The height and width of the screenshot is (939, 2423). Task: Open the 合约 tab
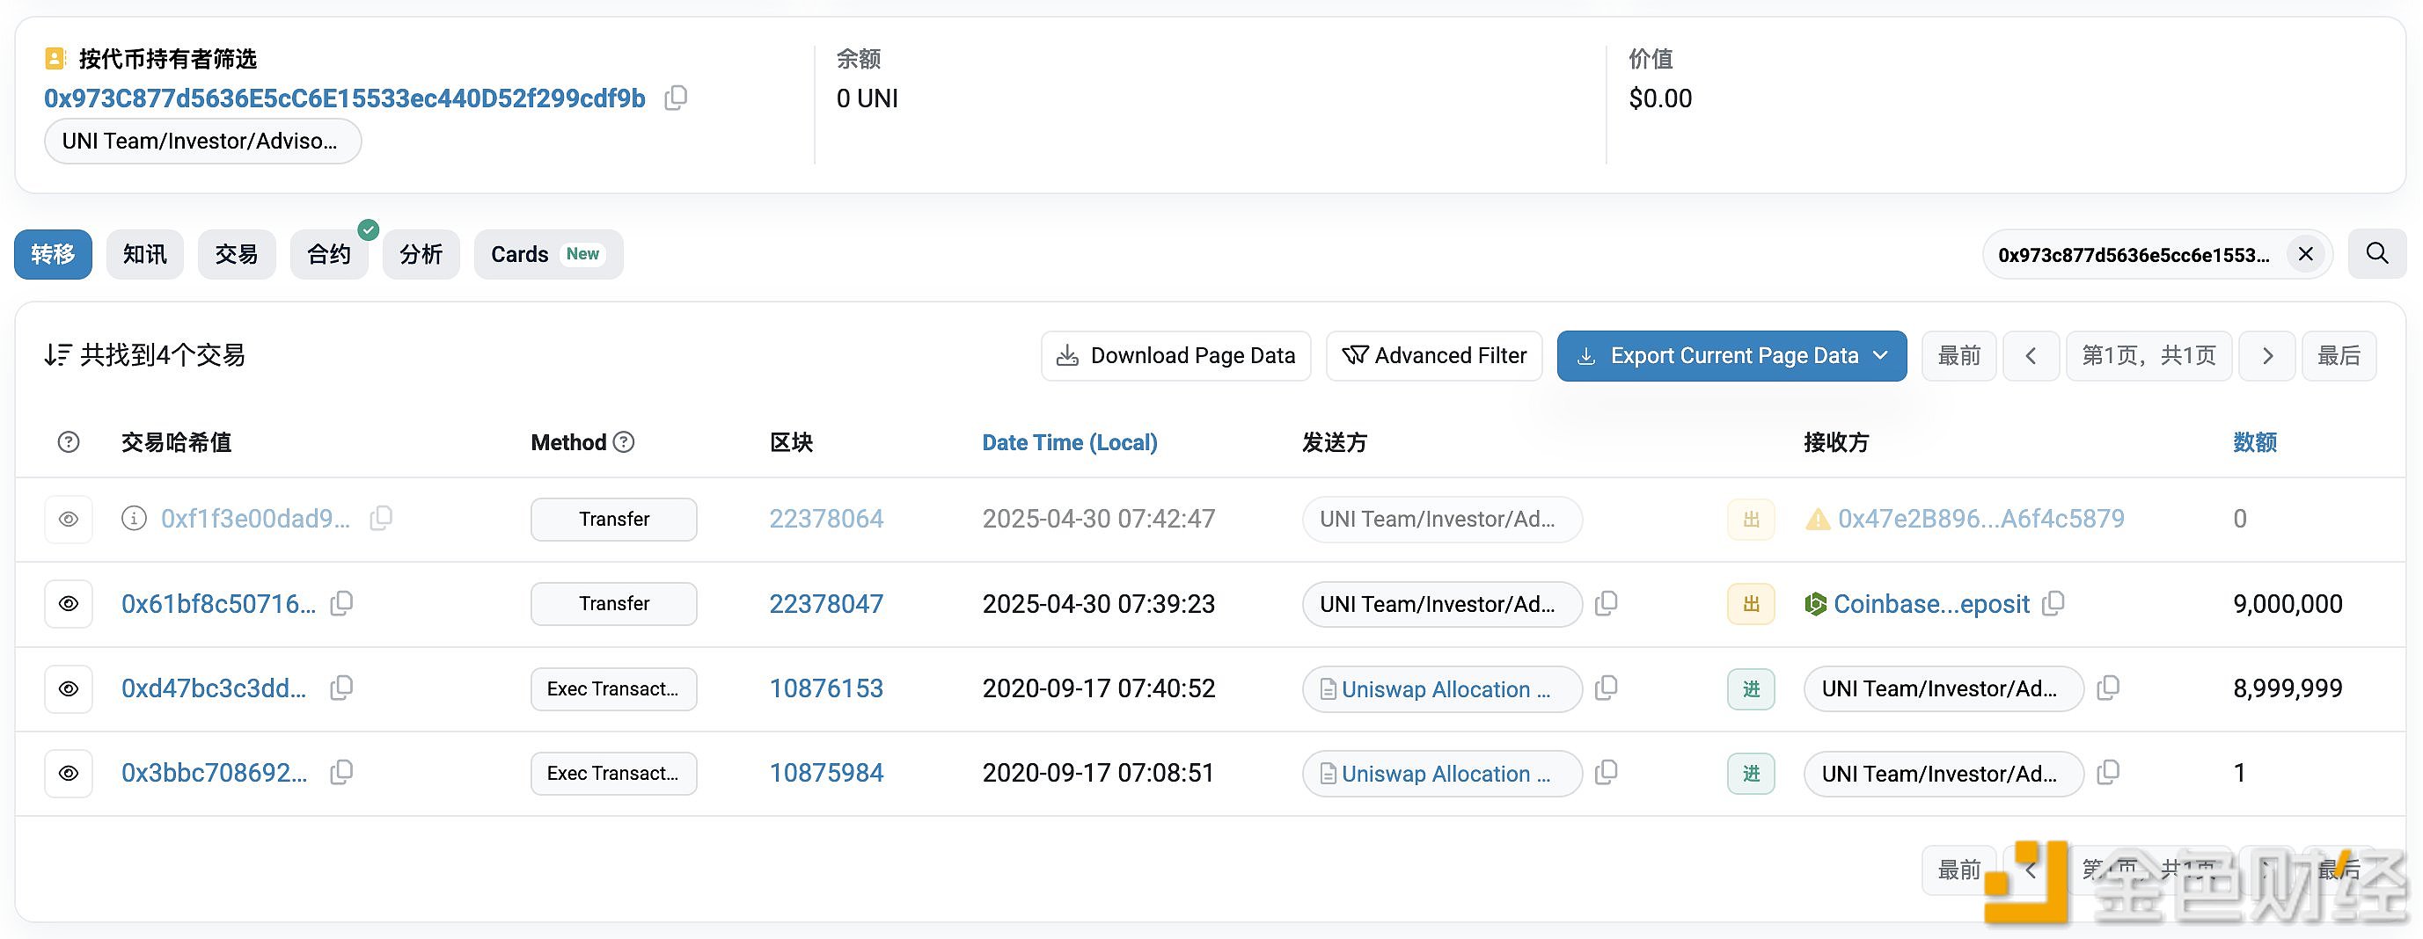(x=328, y=254)
